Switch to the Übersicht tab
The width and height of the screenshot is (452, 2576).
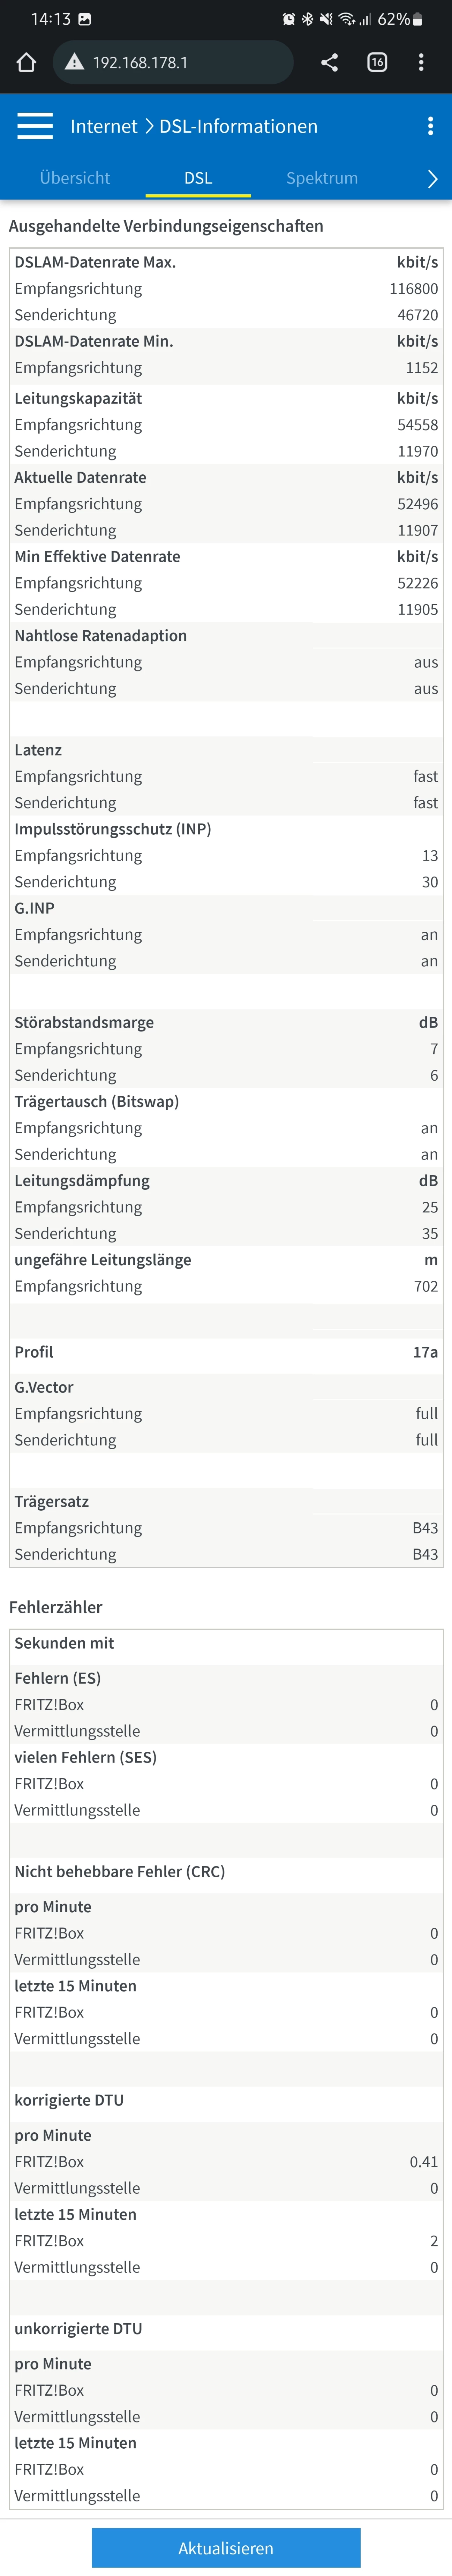(75, 178)
